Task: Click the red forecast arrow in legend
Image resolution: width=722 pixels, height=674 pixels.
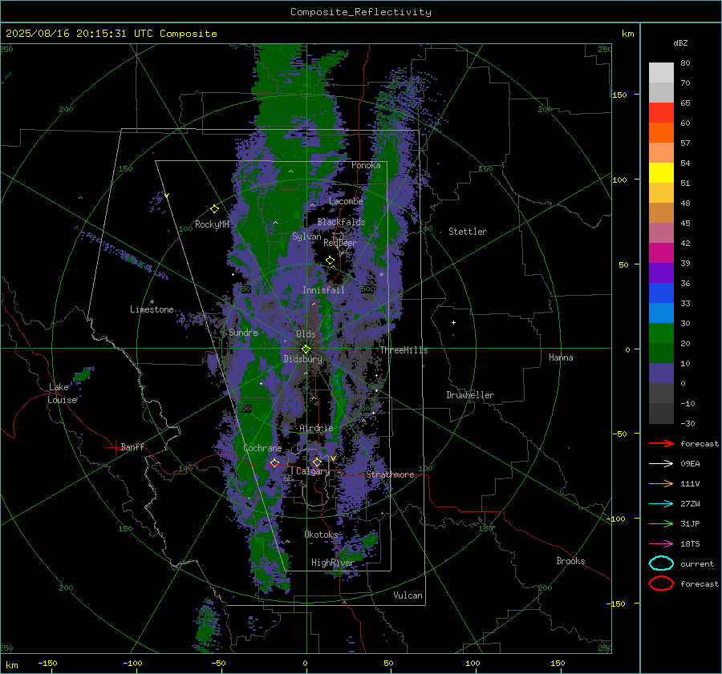Action: click(661, 443)
